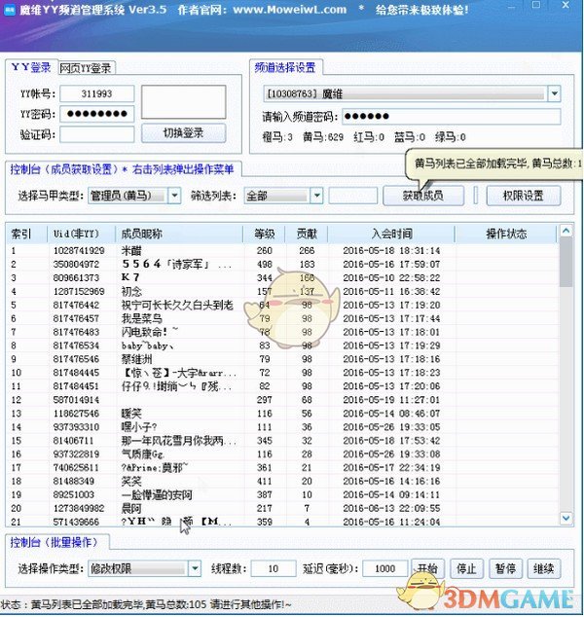The height and width of the screenshot is (617, 584).
Task: Click 开始 button
Action: pos(427,568)
